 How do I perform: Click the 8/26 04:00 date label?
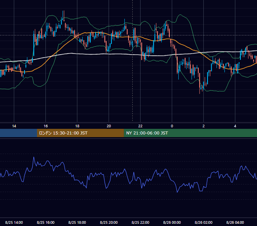coord(235,222)
